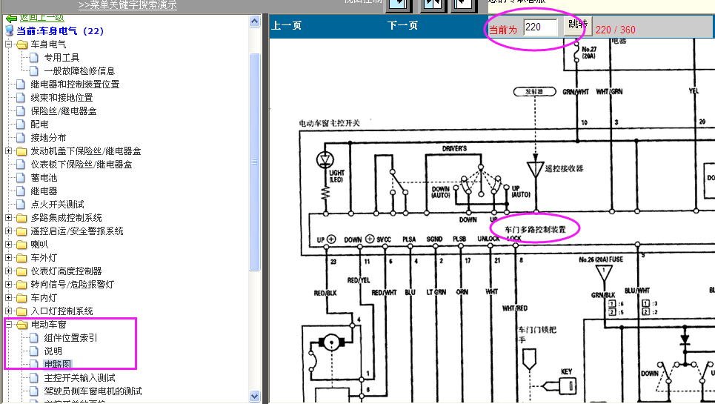Image resolution: width=715 pixels, height=404 pixels.
Task: Go to next page 下一页
Action: tap(402, 25)
